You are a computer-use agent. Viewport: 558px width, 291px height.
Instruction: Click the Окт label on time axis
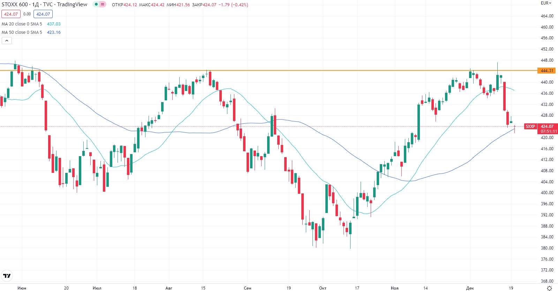pos(323,288)
